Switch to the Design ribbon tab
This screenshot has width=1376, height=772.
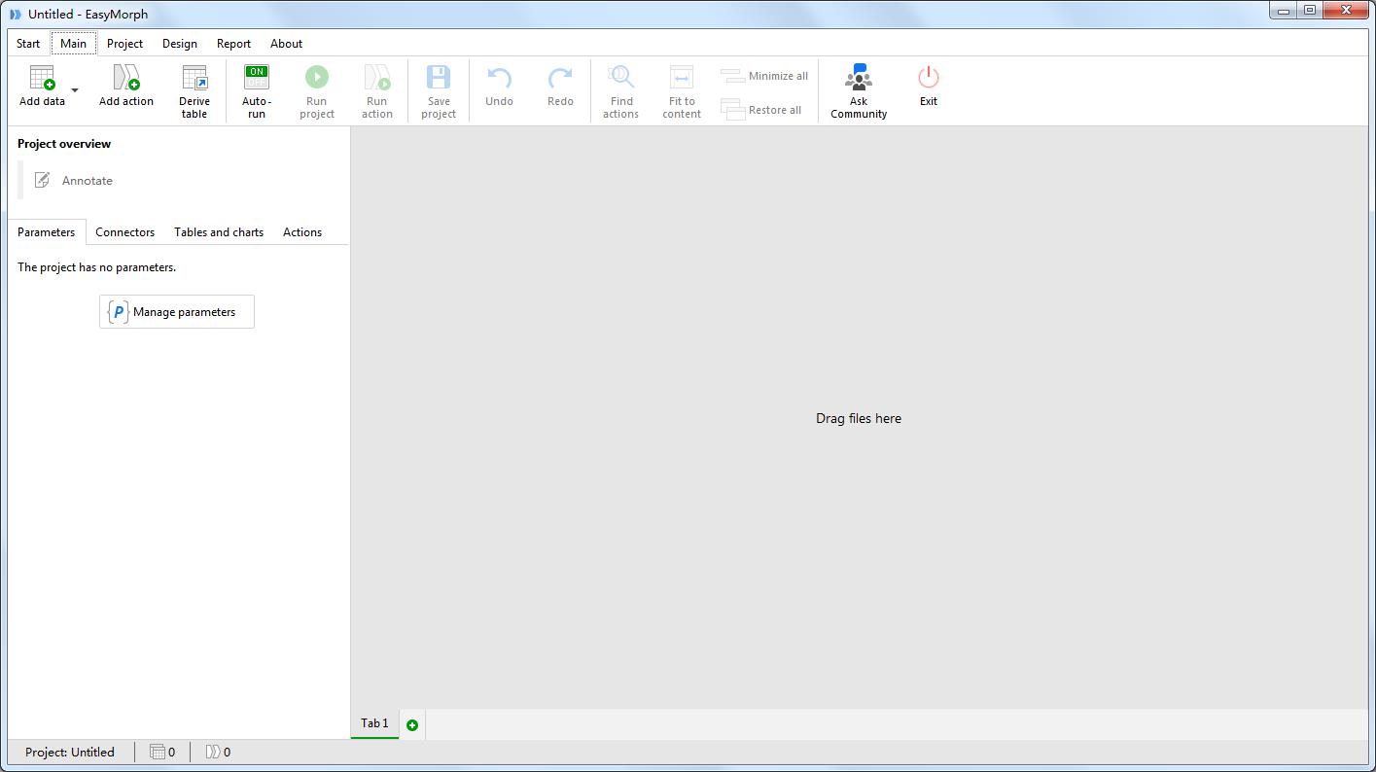coord(180,44)
